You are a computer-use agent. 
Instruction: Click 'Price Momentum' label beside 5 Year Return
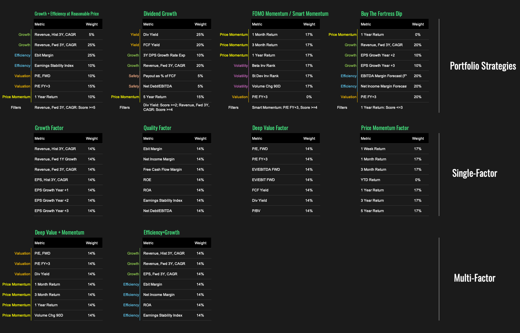[125, 97]
